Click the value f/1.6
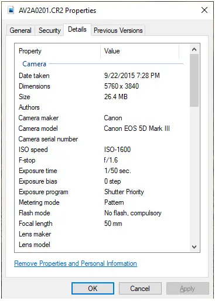Image resolution: width=215 pixels, height=301 pixels. tap(111, 160)
